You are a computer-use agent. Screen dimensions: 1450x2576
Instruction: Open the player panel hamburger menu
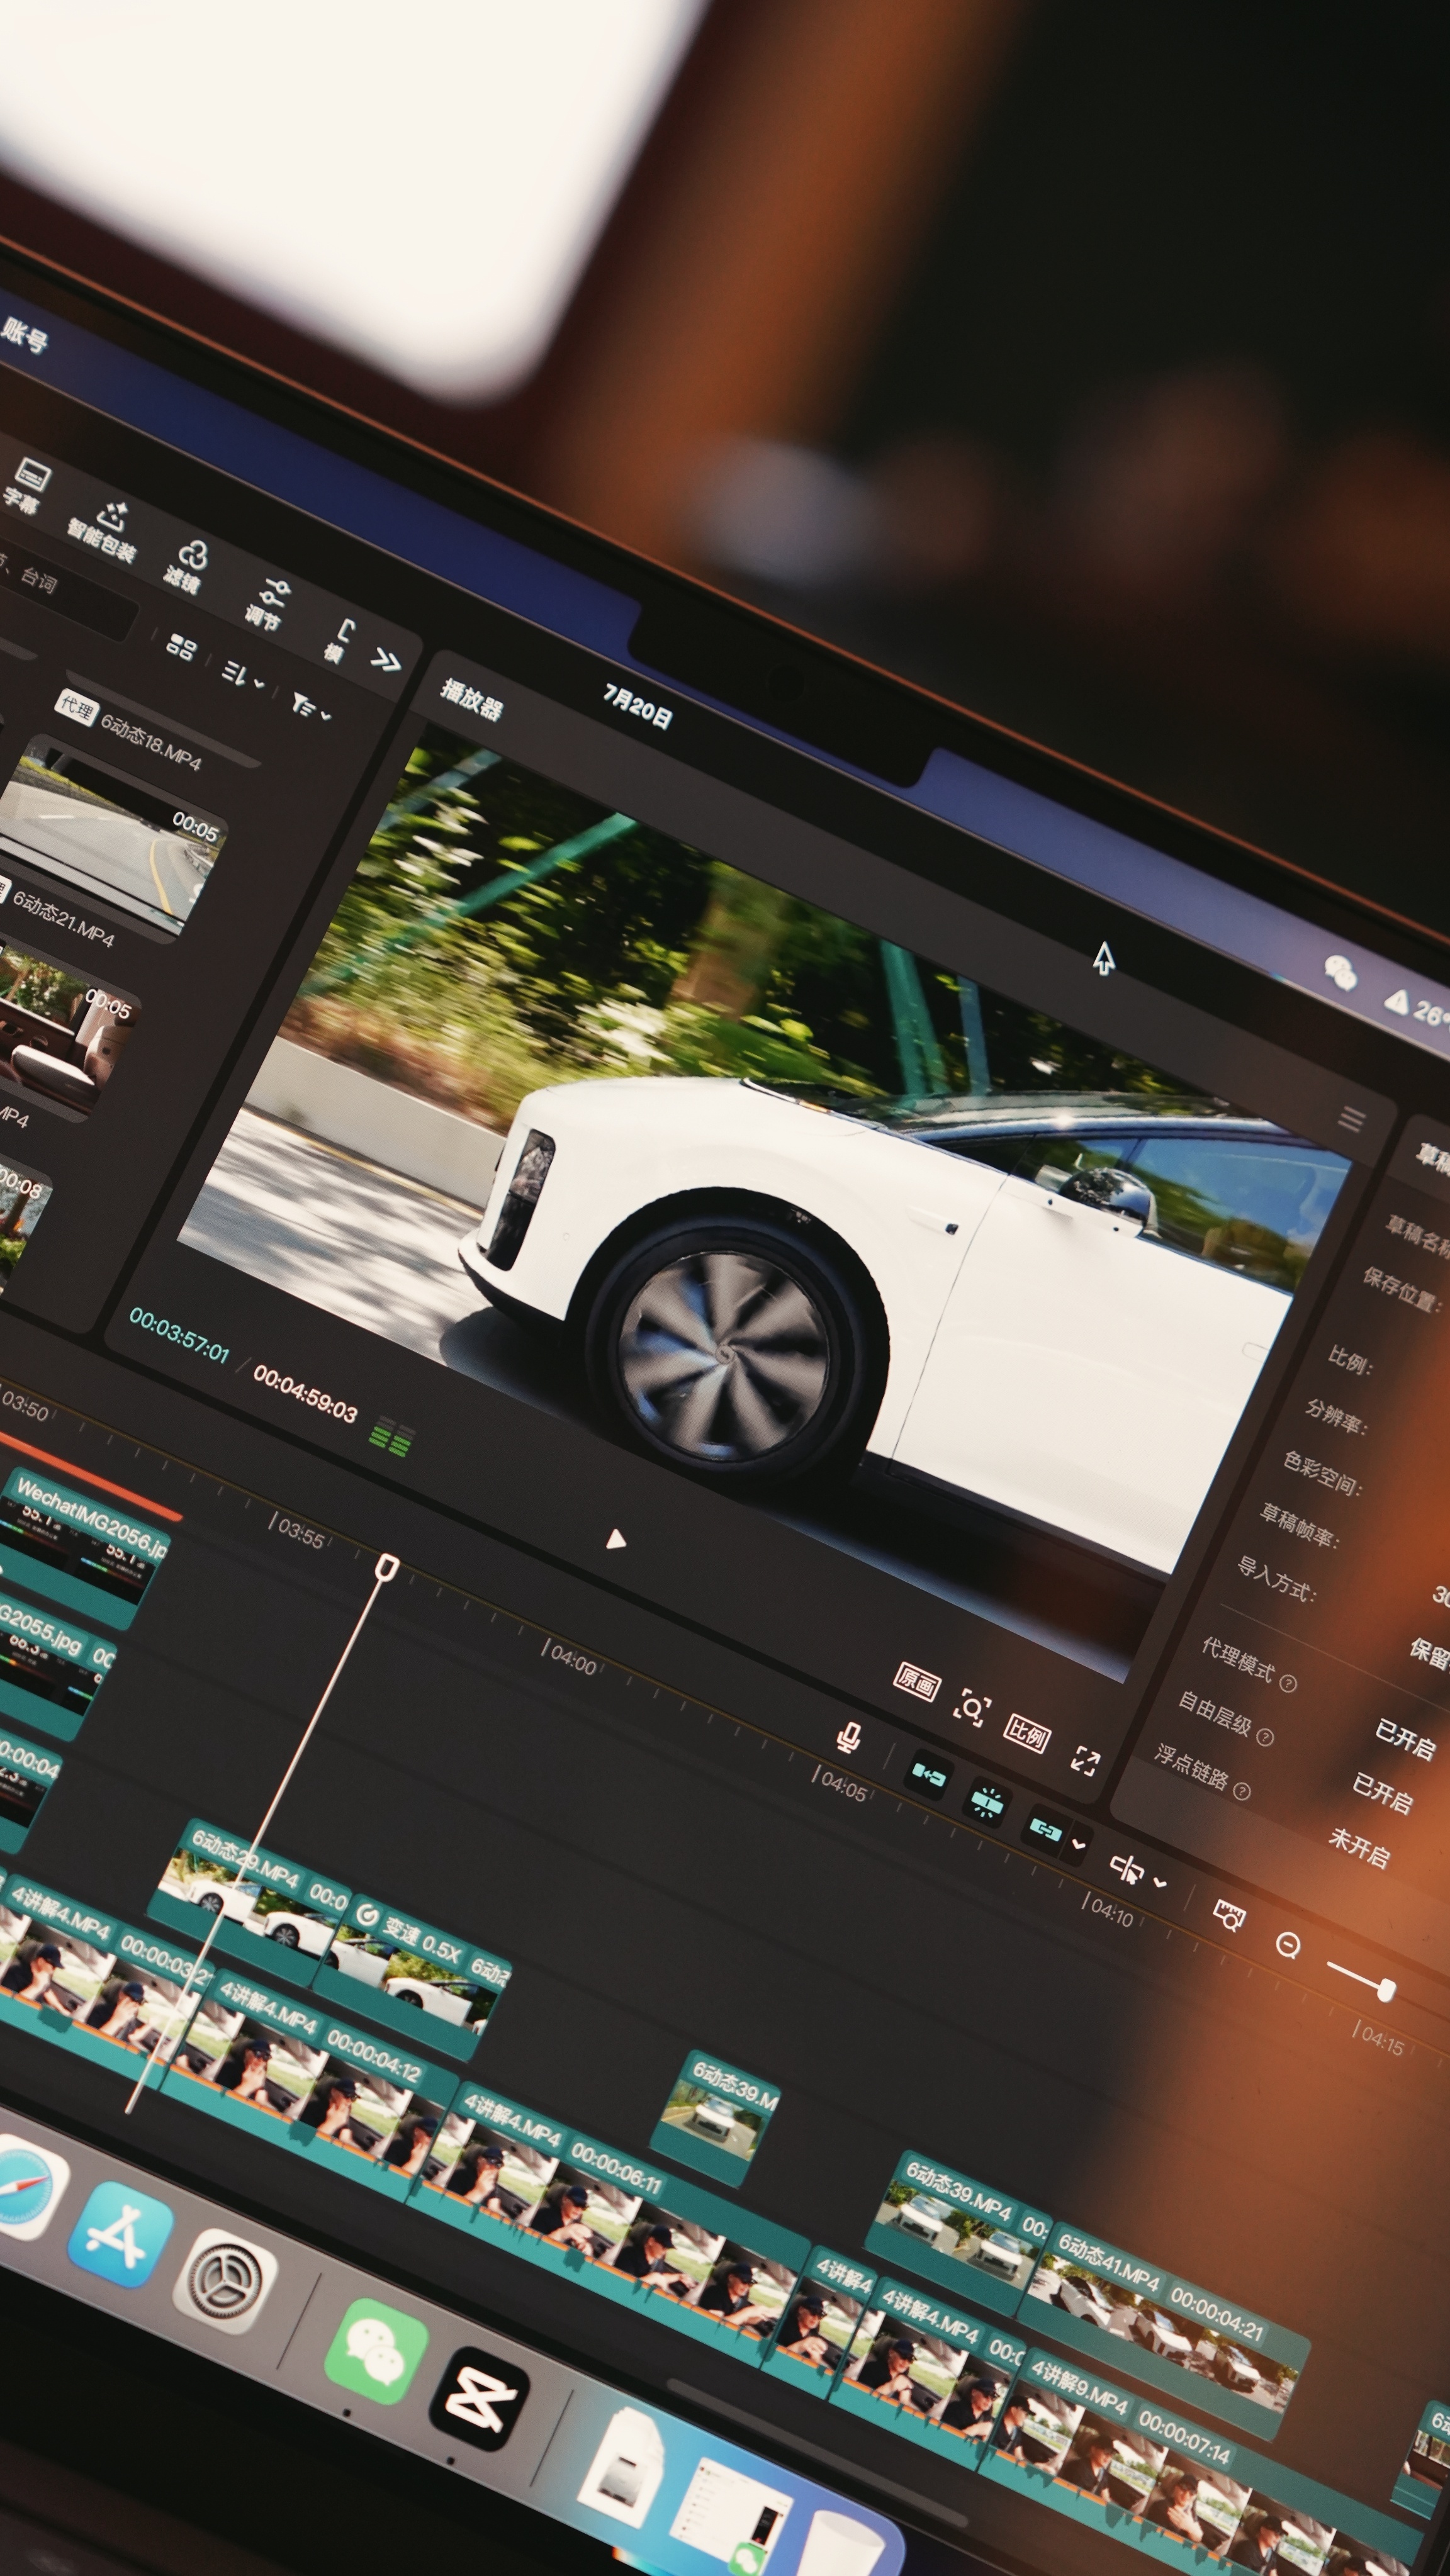click(x=1352, y=1119)
